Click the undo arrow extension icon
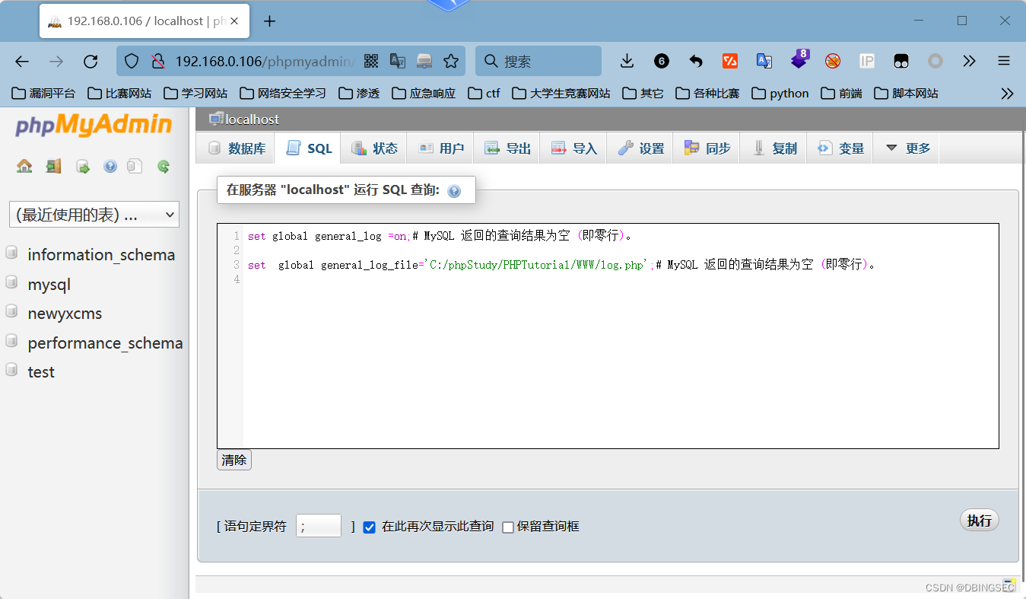 point(695,61)
